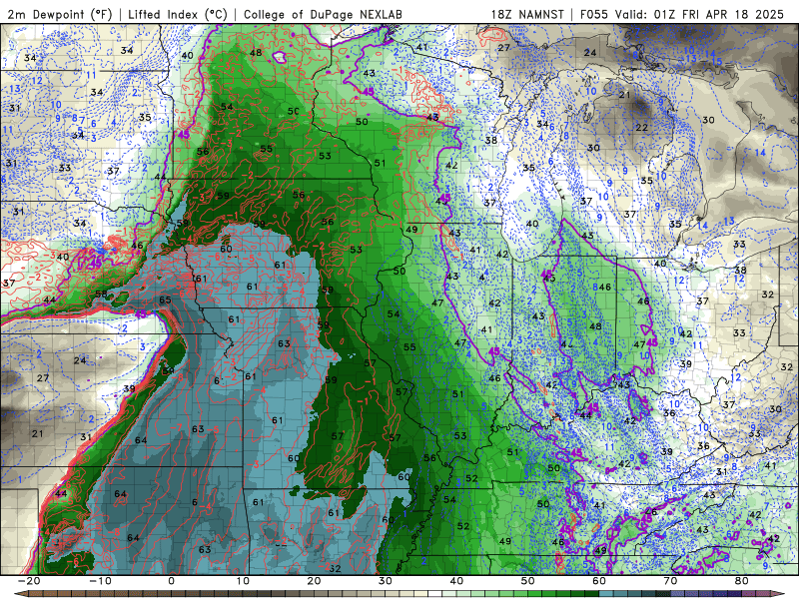Click the '58' dewpoint value on the map

click(x=101, y=294)
